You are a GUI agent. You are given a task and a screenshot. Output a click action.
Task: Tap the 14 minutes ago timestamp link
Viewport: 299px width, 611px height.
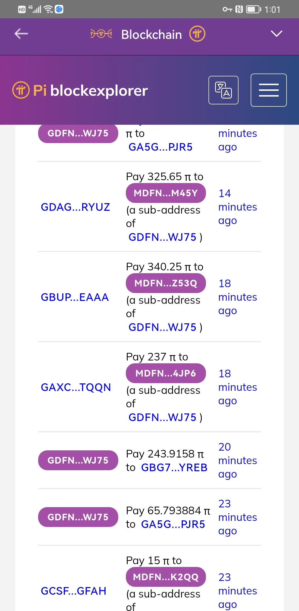[237, 207]
